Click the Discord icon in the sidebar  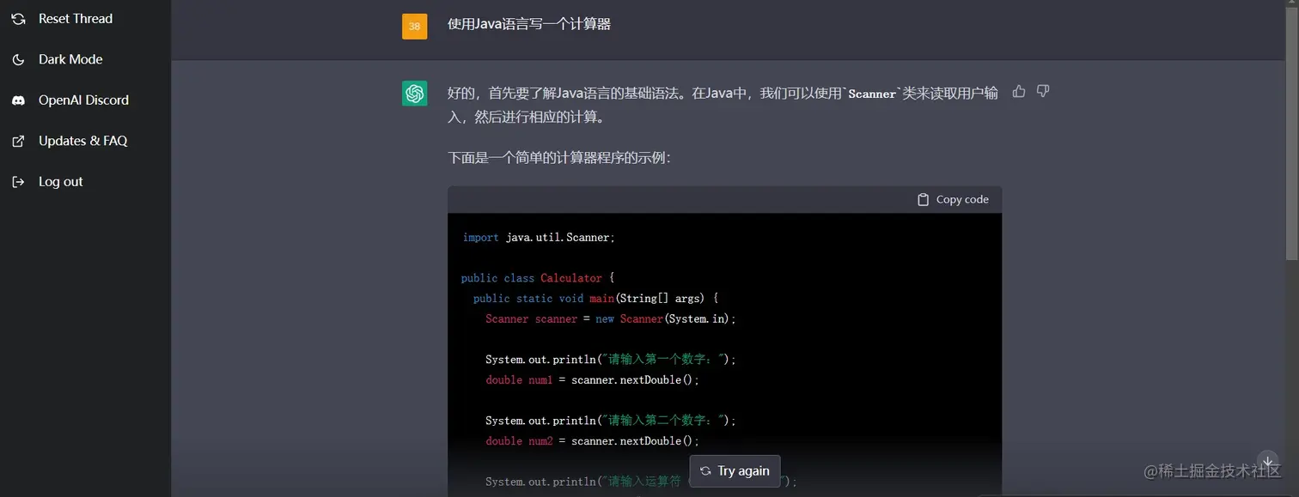click(18, 100)
